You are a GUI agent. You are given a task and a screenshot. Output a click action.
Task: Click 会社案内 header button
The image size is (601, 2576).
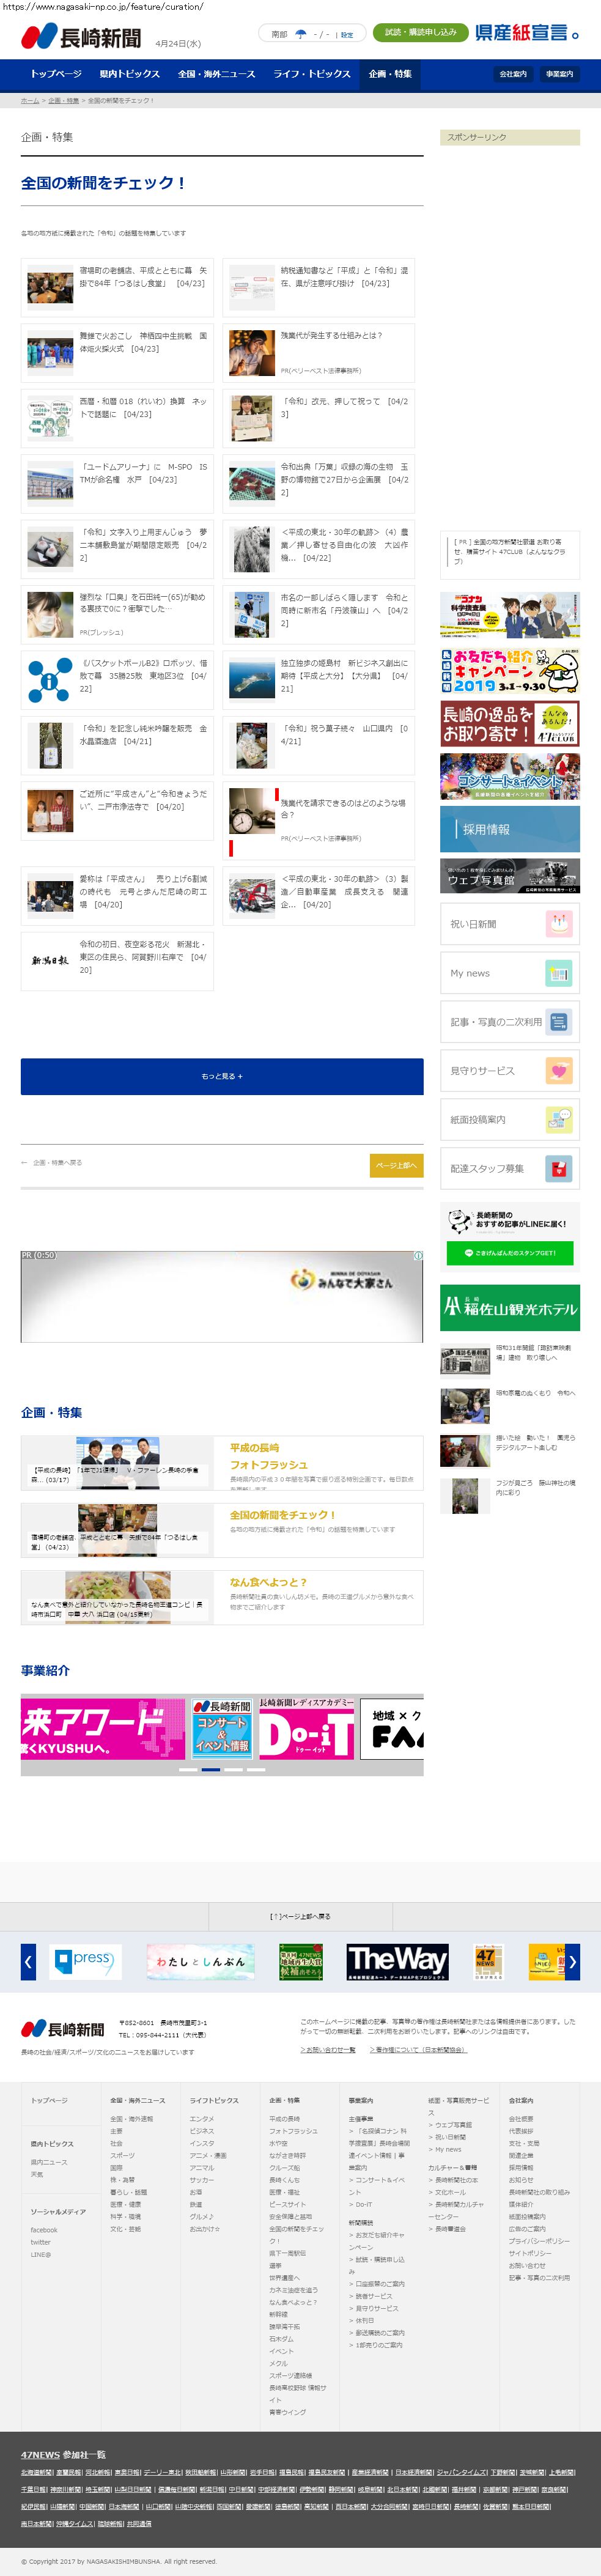click(x=513, y=74)
